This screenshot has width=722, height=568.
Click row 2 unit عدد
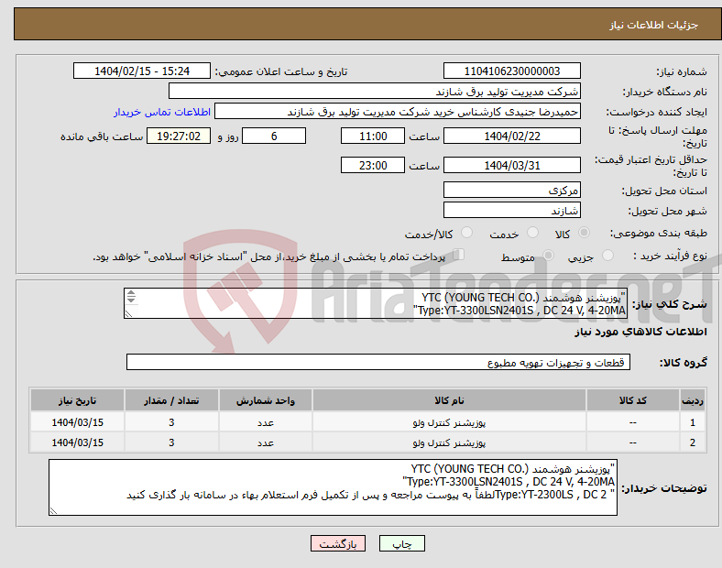click(266, 442)
